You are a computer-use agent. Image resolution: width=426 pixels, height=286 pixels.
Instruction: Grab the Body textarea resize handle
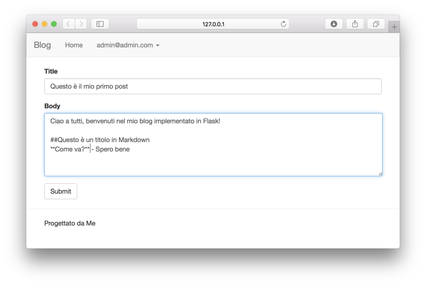click(x=380, y=173)
